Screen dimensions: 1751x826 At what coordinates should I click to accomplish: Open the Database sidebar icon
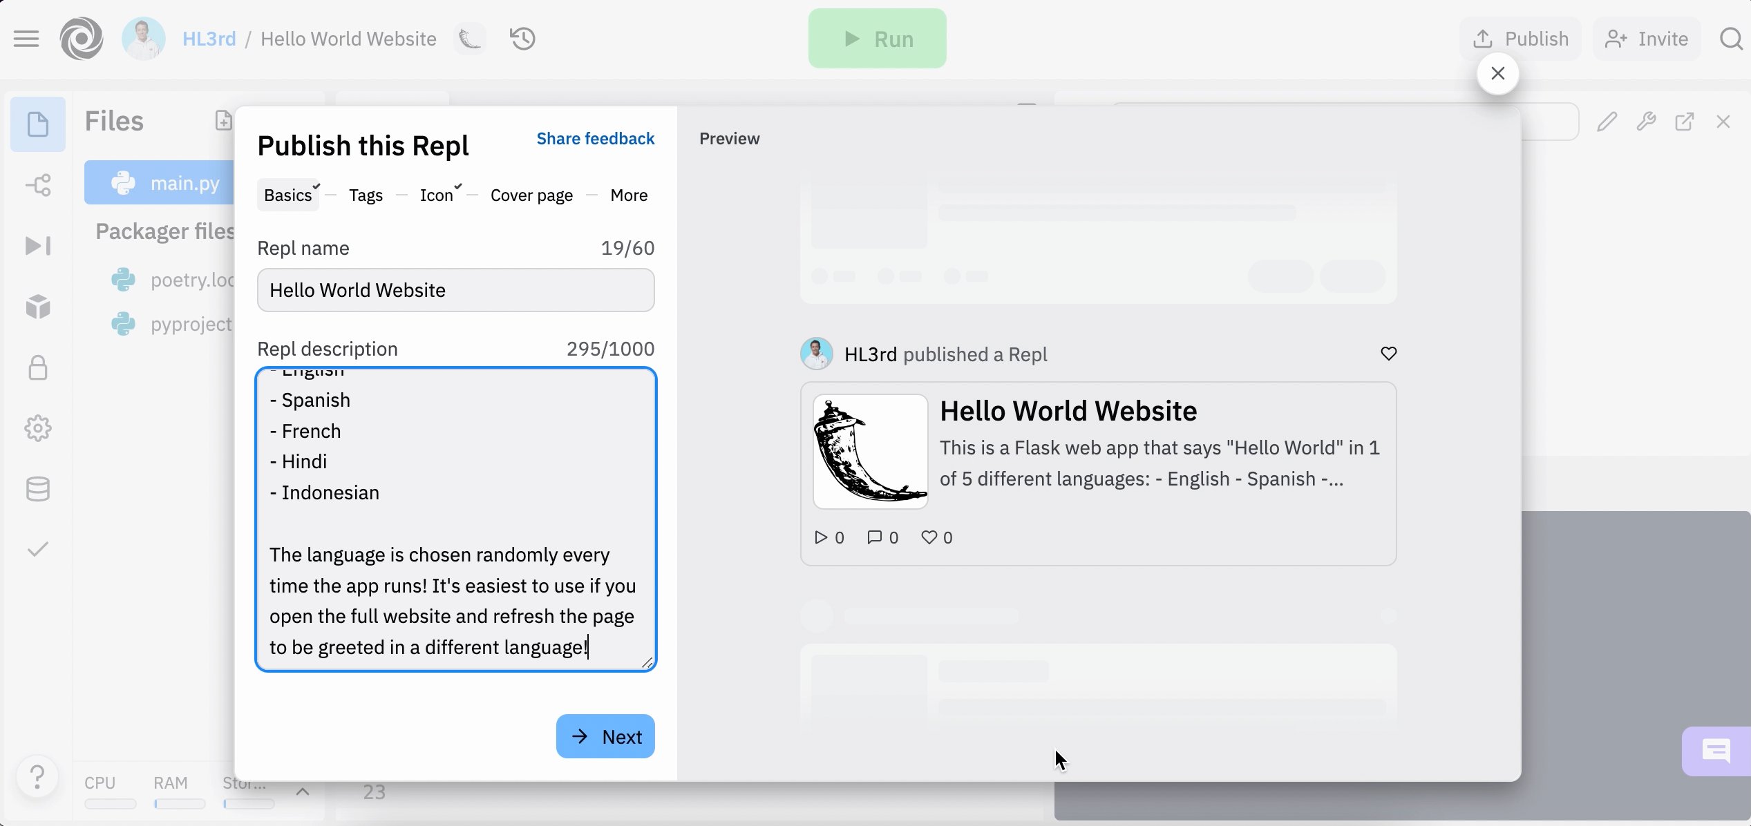tap(38, 489)
